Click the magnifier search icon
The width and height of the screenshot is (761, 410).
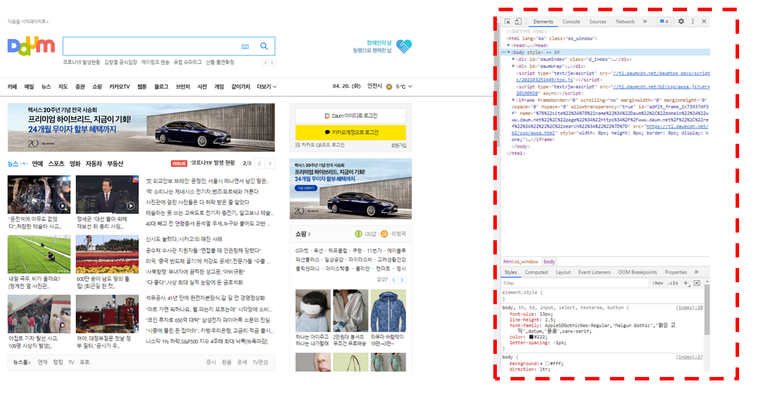264,46
